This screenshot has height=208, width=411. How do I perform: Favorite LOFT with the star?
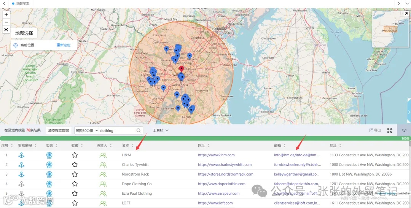pos(75,203)
